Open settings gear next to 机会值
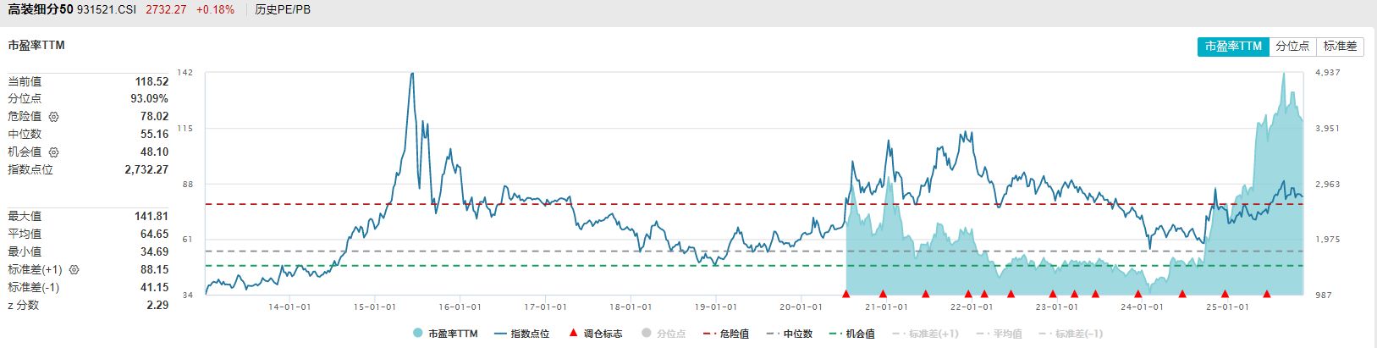The image size is (1377, 348). pyautogui.click(x=54, y=152)
